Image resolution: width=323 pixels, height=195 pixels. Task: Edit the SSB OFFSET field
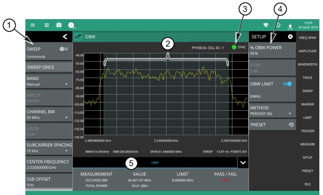coord(49,182)
